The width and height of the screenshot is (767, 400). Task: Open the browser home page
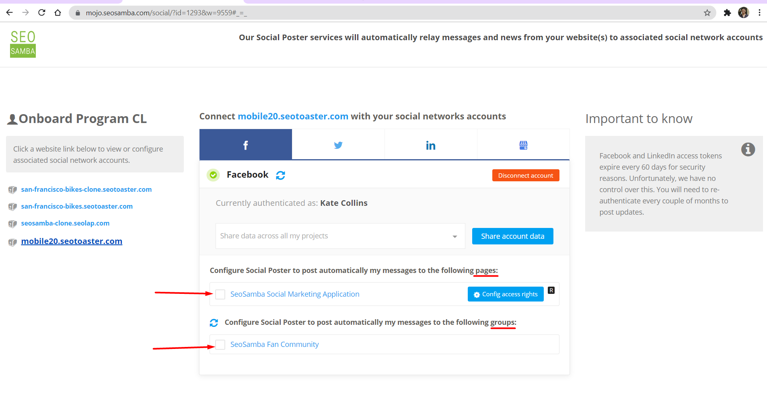[58, 12]
